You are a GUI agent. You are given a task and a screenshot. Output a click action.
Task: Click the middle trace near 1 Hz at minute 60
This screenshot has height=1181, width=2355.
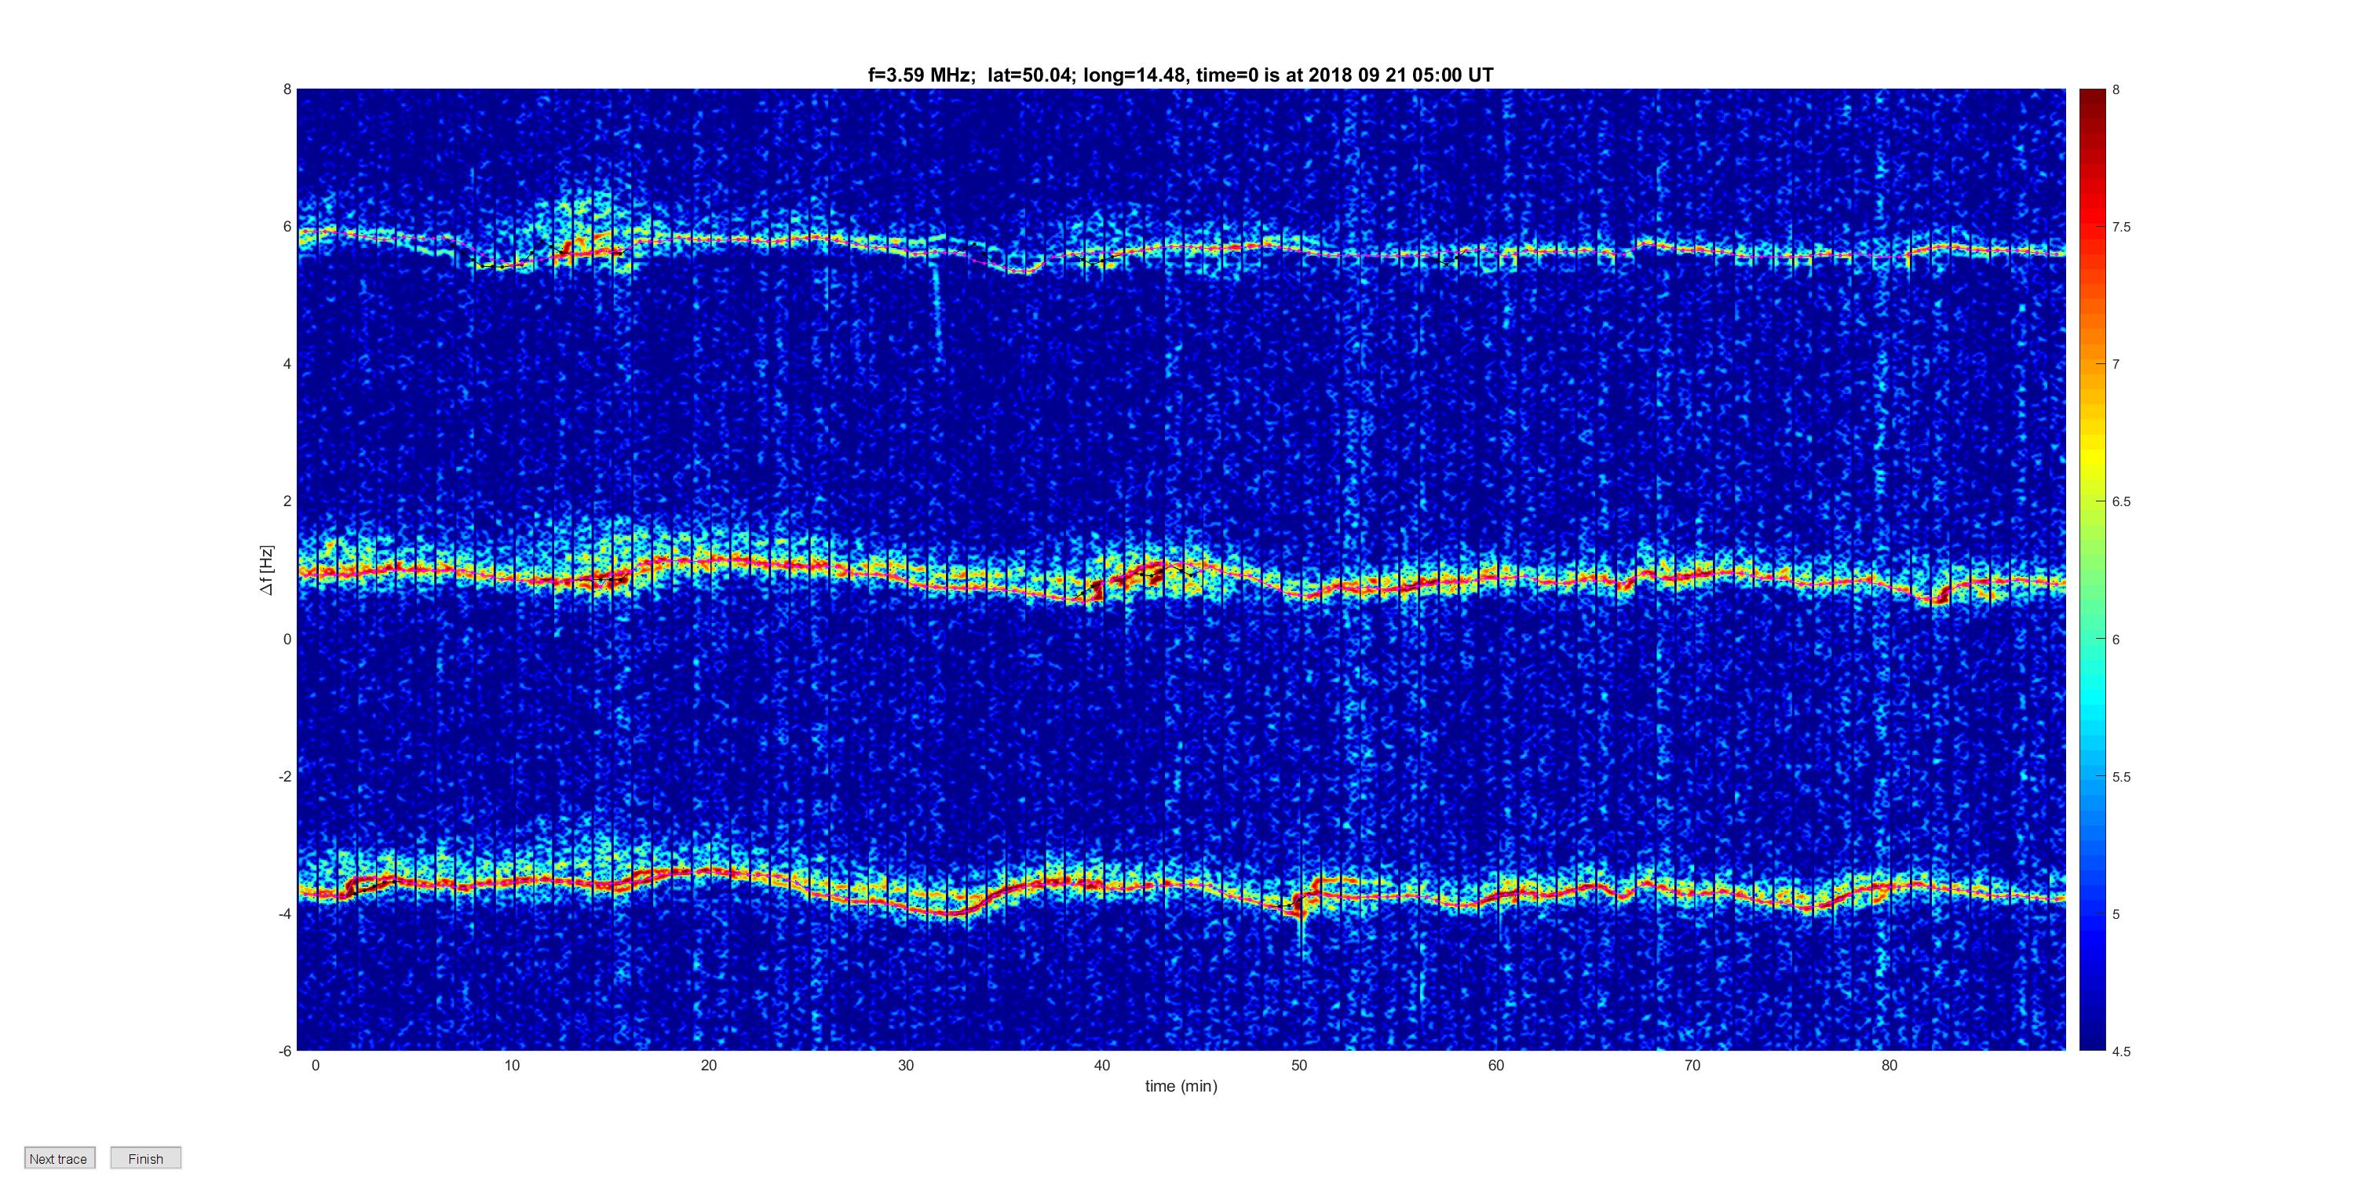coord(1495,578)
